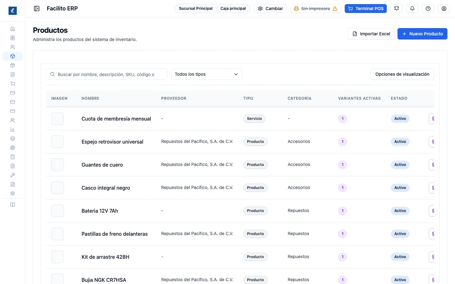The width and height of the screenshot is (455, 284).
Task: Select the Espejo retrovisor universal product name
Action: coord(112,142)
